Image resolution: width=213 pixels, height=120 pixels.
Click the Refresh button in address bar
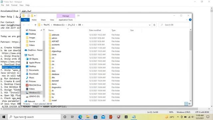pyautogui.click(x=154, y=25)
